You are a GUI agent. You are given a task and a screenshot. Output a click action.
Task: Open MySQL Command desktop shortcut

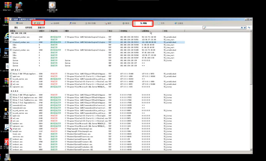(6, 53)
